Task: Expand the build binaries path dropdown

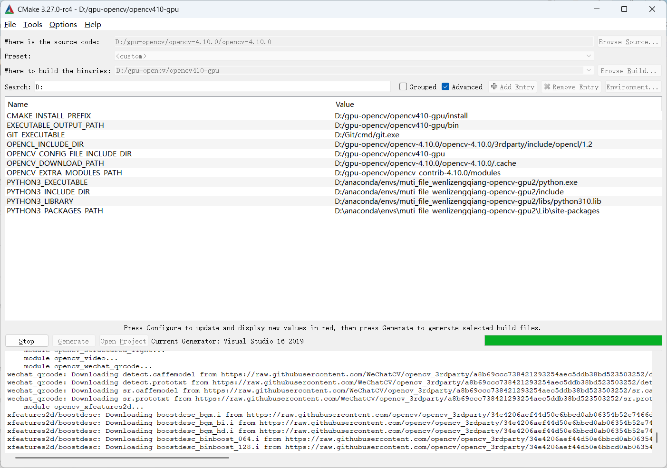Action: (589, 70)
